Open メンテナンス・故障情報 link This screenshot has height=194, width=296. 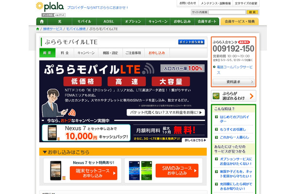coord(216,3)
